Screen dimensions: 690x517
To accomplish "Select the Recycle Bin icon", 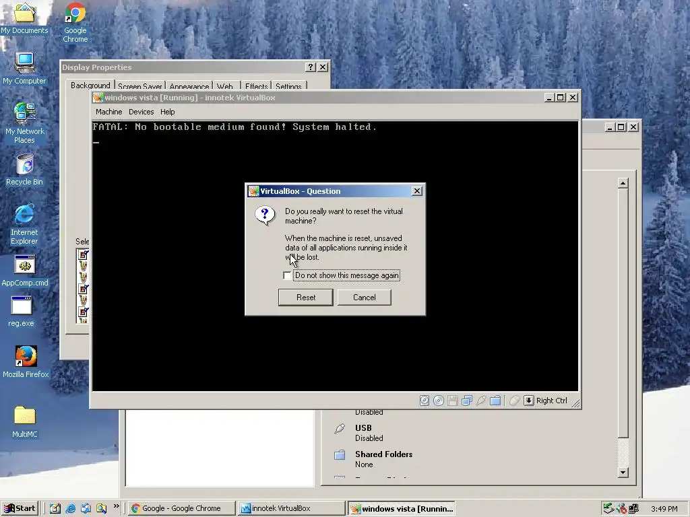I will click(x=24, y=170).
